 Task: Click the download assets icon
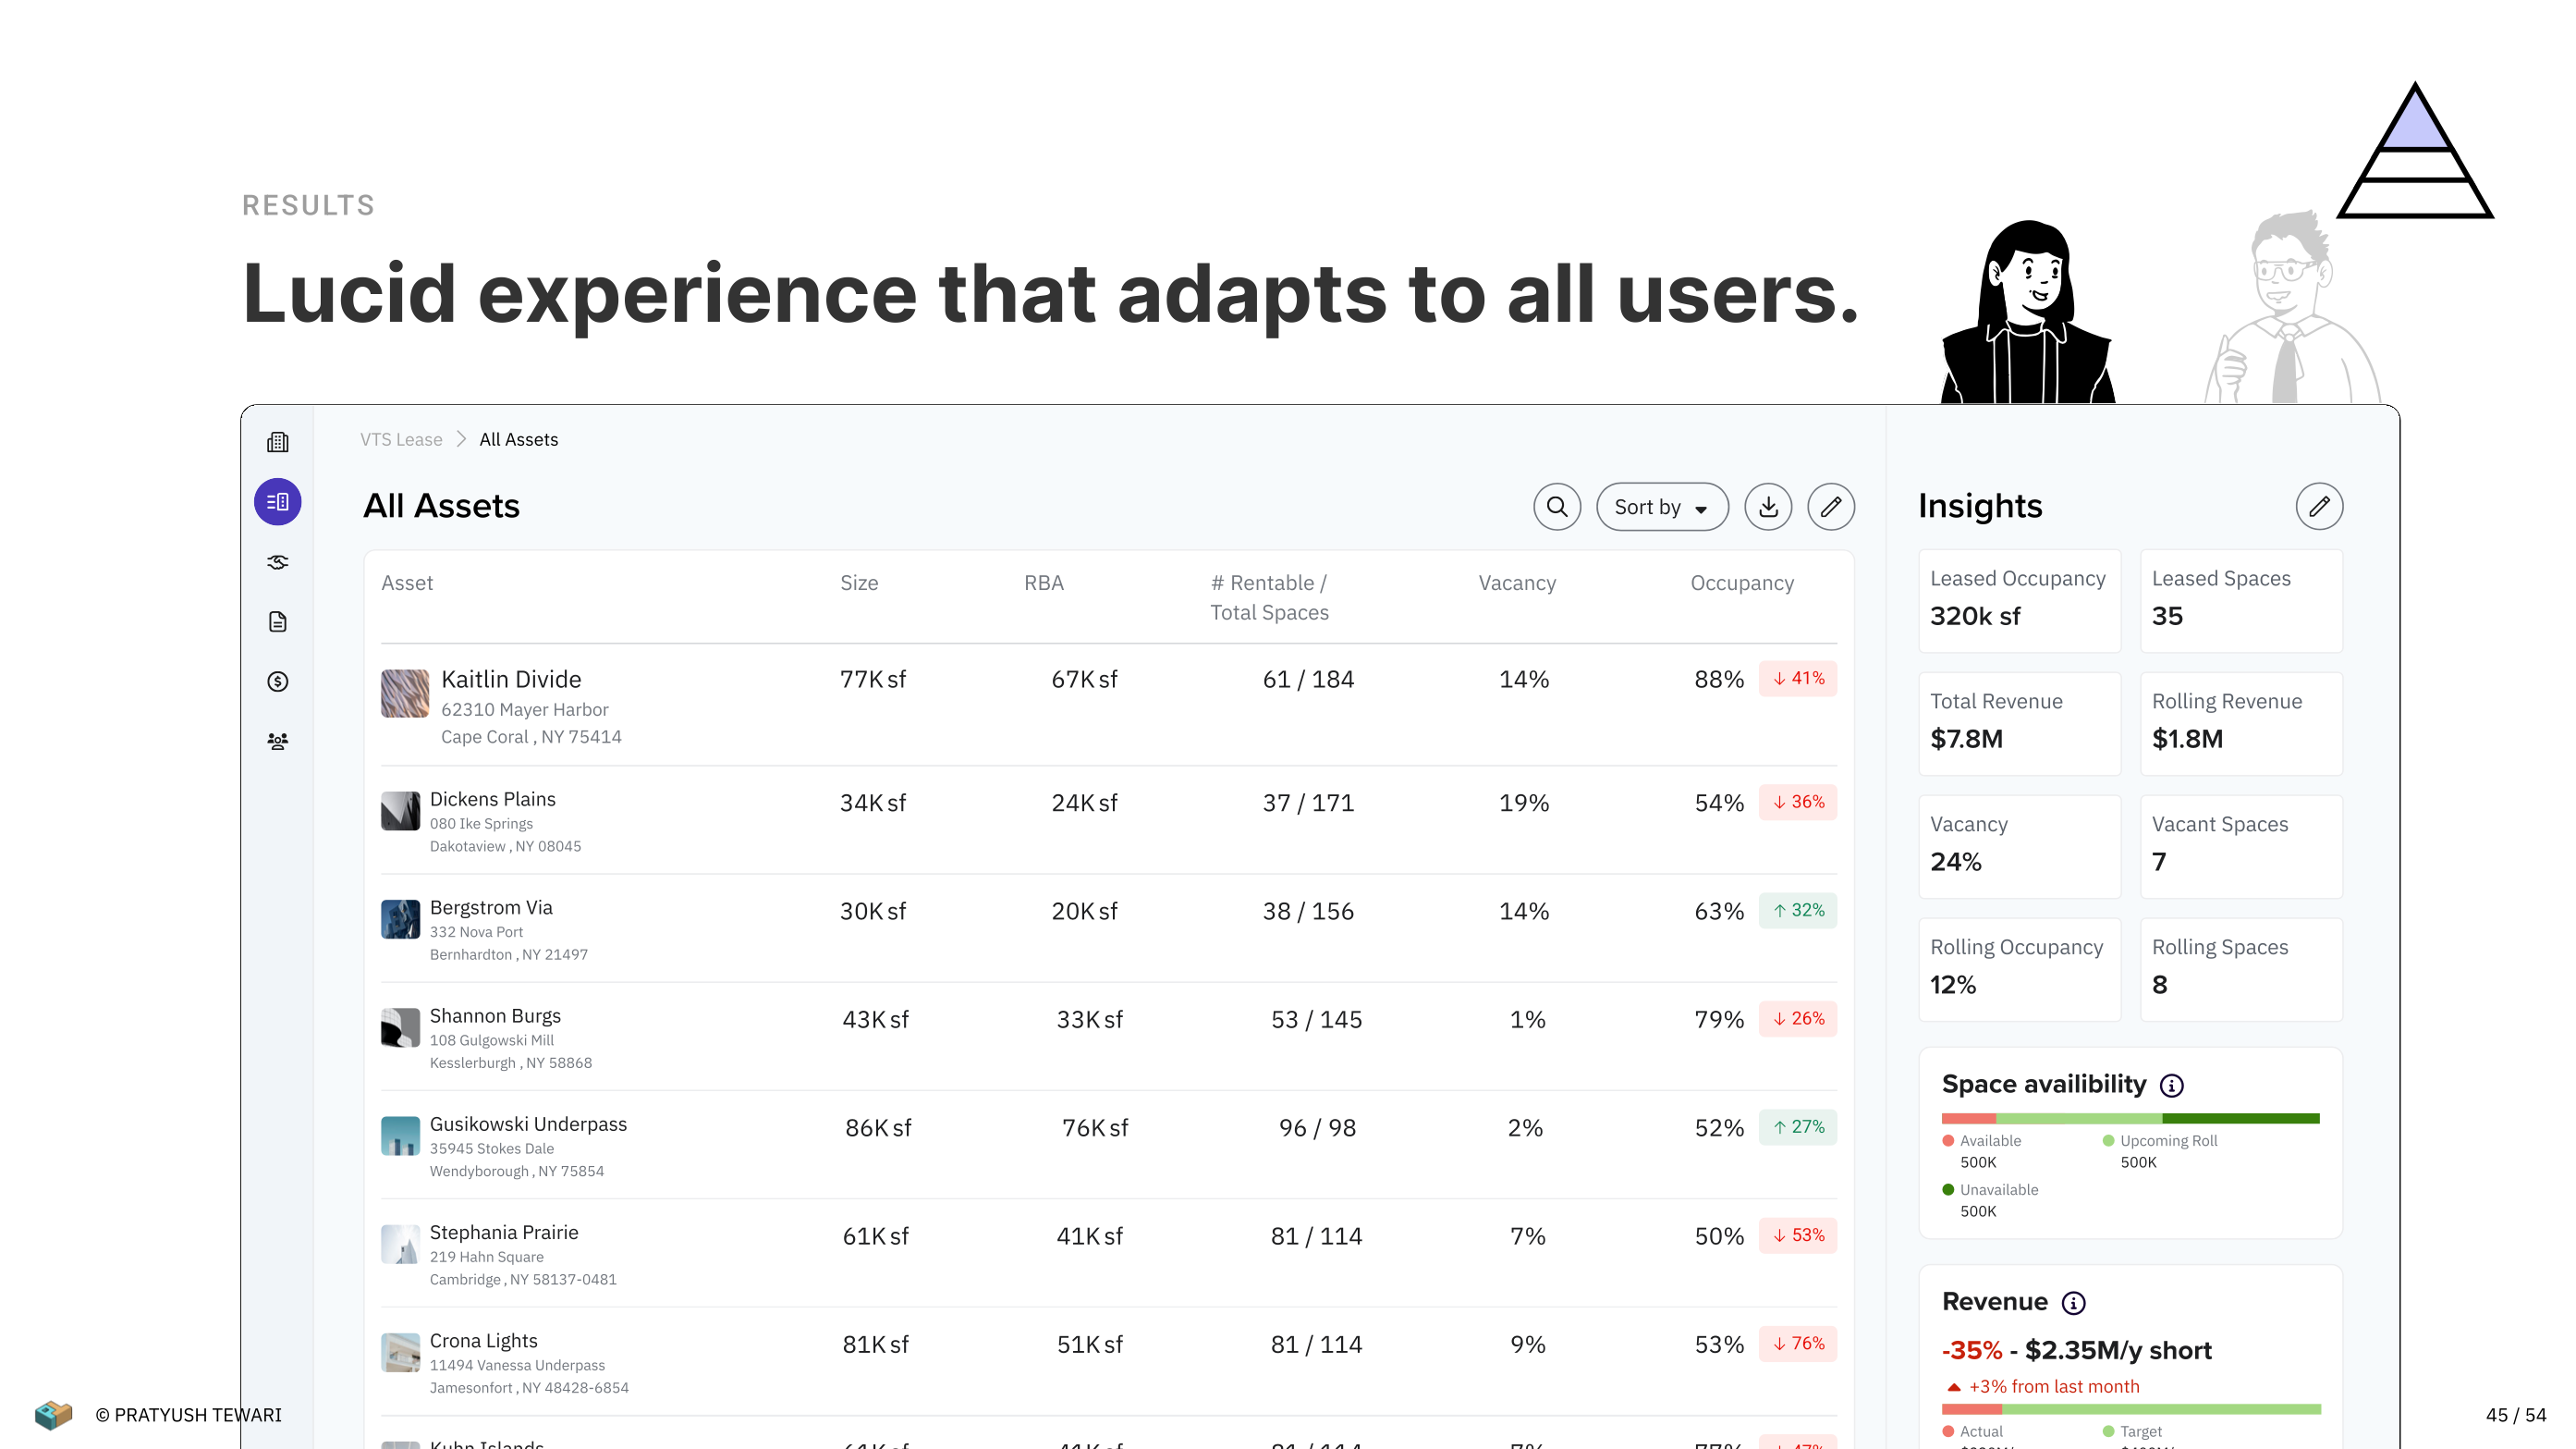tap(1768, 507)
